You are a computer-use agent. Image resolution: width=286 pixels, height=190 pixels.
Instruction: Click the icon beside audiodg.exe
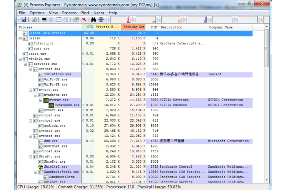pyautogui.click(x=41, y=126)
